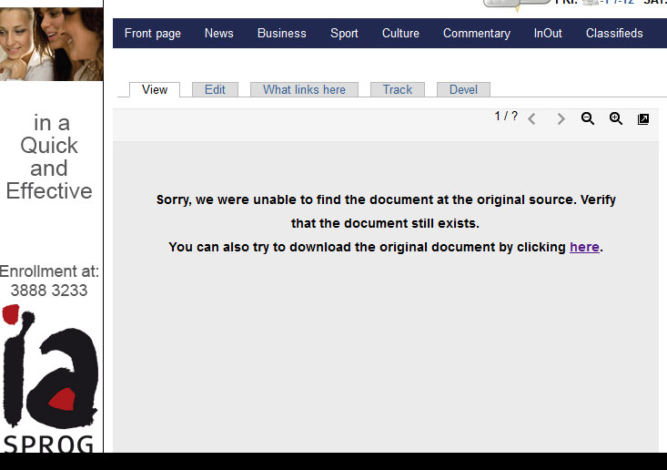Select Sport in the navigation bar
The image size is (667, 470).
tap(344, 33)
